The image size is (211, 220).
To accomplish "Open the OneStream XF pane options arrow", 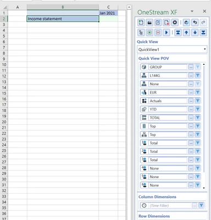I will click(x=192, y=12).
